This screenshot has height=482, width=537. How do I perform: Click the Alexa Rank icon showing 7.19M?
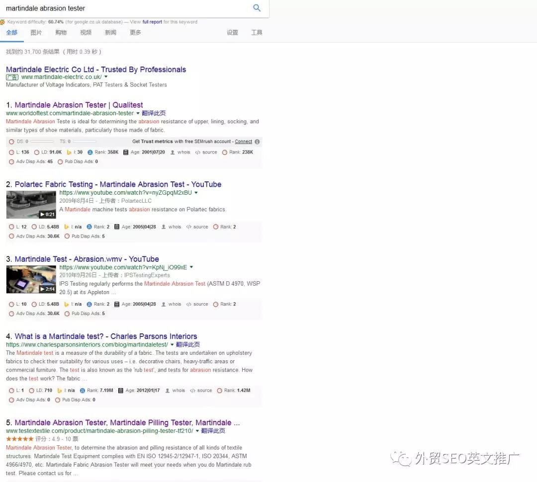[x=83, y=391]
